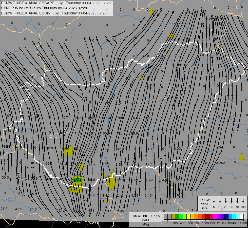
Task: Click 'ECMWF-INDEX-ANAL' label in color legend
Action: [146, 216]
